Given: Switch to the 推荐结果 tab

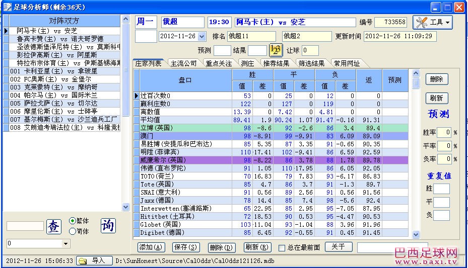Looking at the screenshot, I should (x=276, y=63).
